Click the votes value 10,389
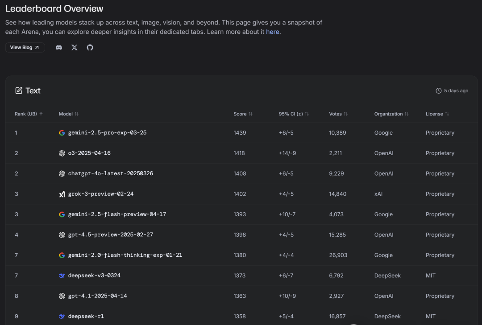This screenshot has width=482, height=325. click(x=337, y=133)
